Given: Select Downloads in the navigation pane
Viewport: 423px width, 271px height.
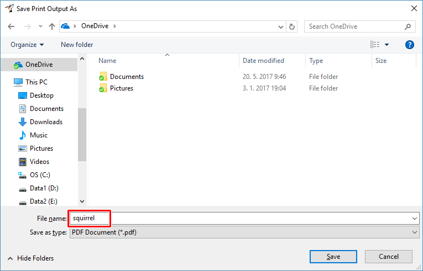Looking at the screenshot, I should [x=46, y=122].
